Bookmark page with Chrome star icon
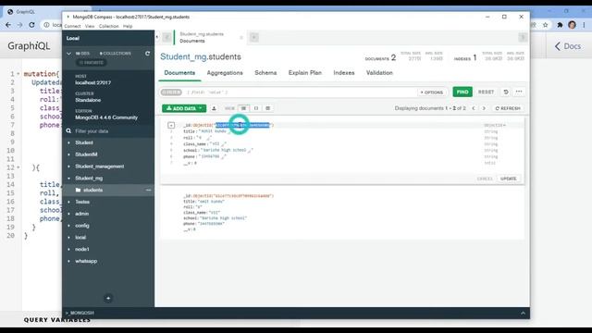Image resolution: width=592 pixels, height=333 pixels. tap(545, 25)
